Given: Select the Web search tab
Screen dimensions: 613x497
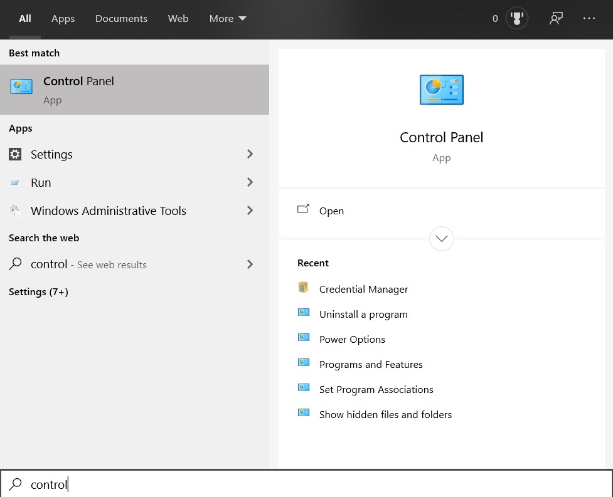Looking at the screenshot, I should click(x=178, y=19).
